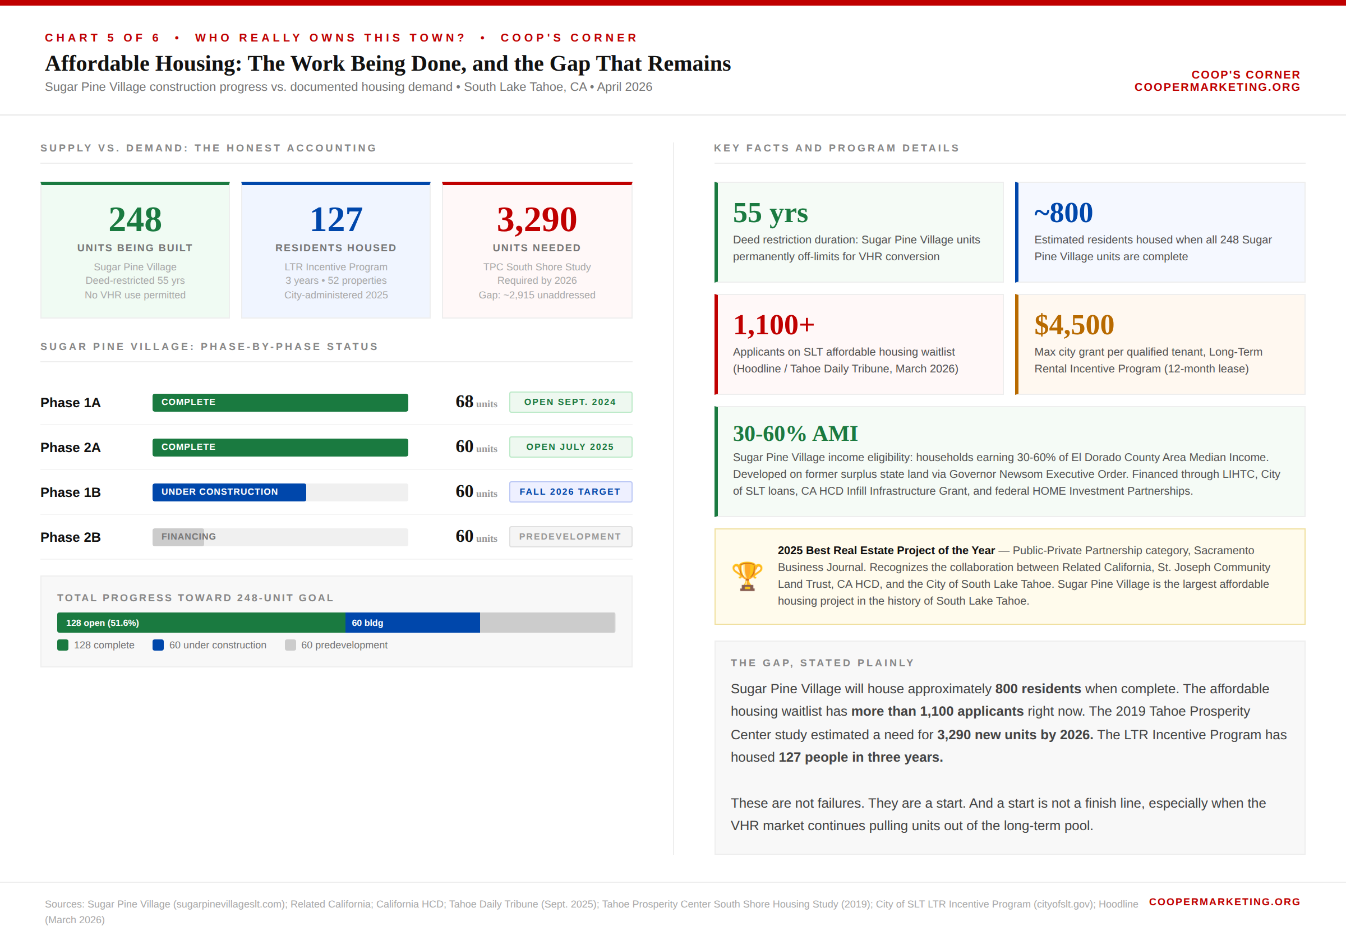Click '128 open (51.6%)' green segment
The height and width of the screenshot is (949, 1346).
[200, 623]
